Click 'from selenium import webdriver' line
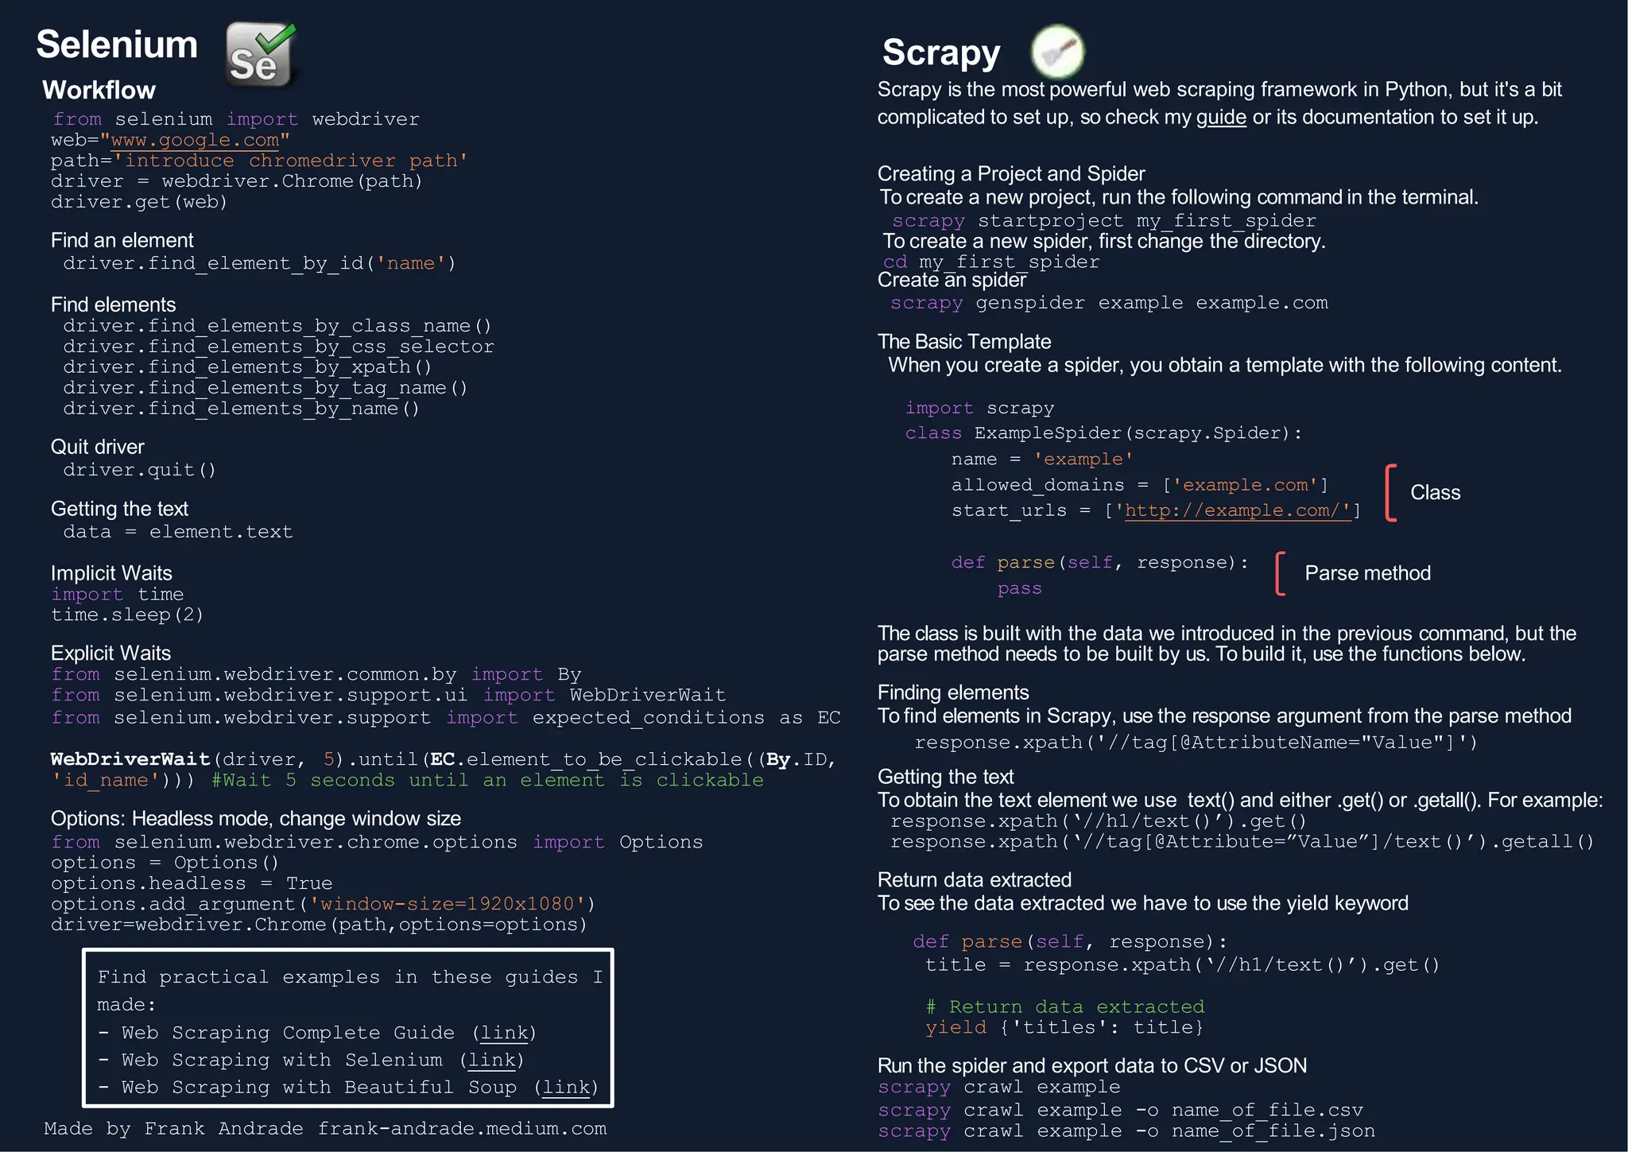 [236, 119]
